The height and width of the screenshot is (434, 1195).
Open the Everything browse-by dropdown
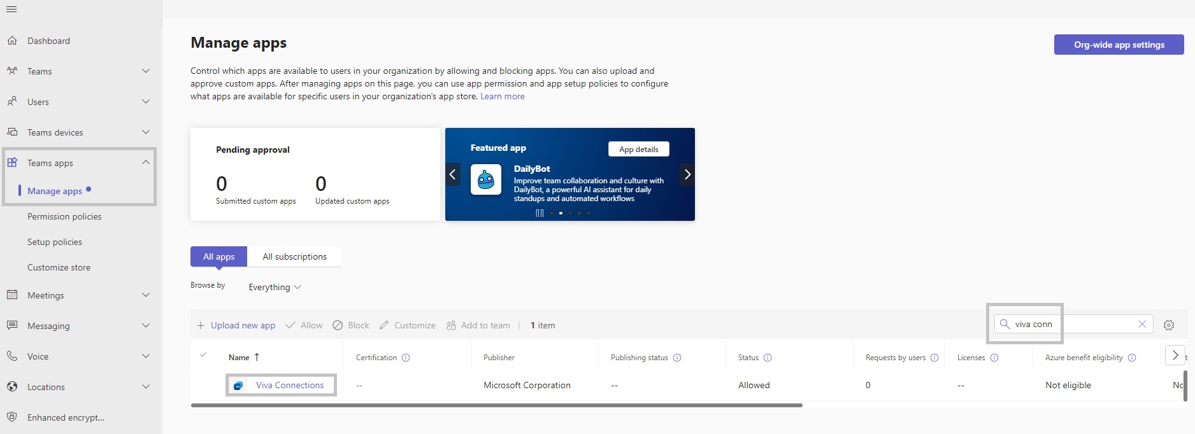point(275,287)
